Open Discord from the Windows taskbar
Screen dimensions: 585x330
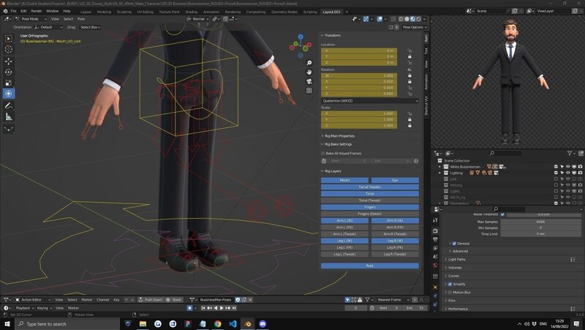(x=263, y=323)
